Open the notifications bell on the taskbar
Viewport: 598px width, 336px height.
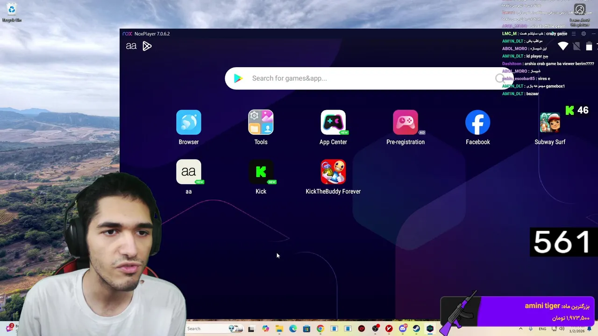click(x=589, y=329)
